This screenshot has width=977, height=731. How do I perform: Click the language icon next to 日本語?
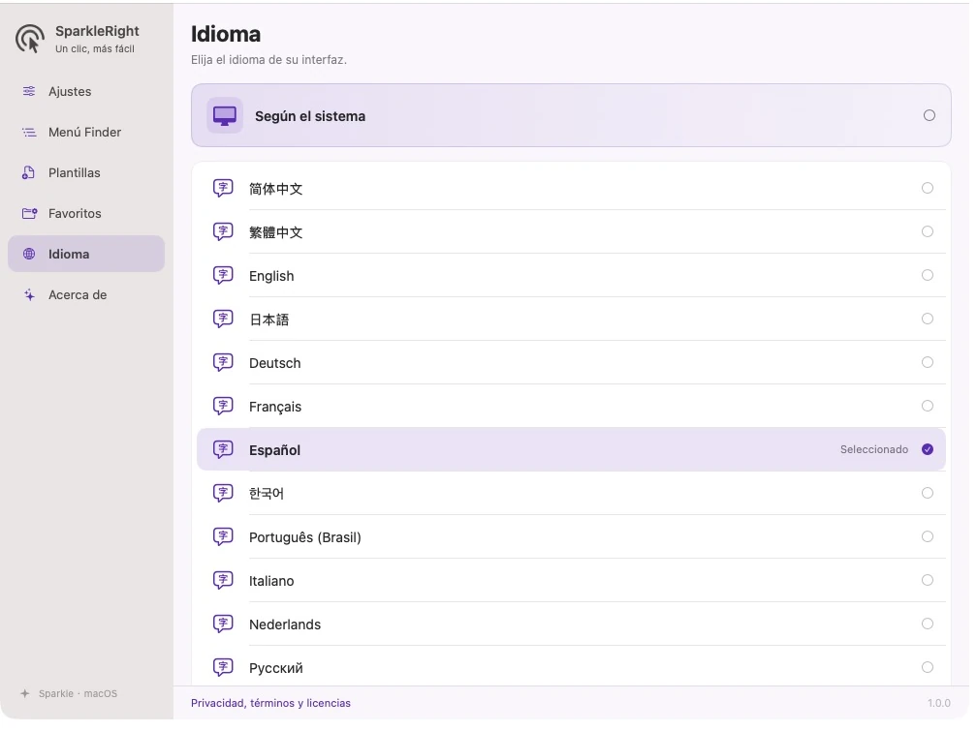(223, 319)
